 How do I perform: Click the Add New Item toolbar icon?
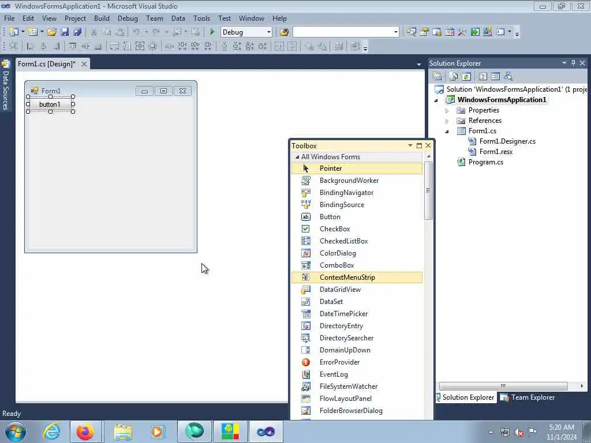point(33,32)
